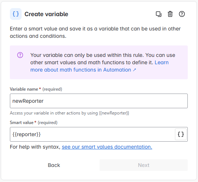This screenshot has width=198, height=182.
Task: Click the Next button
Action: [x=143, y=165]
